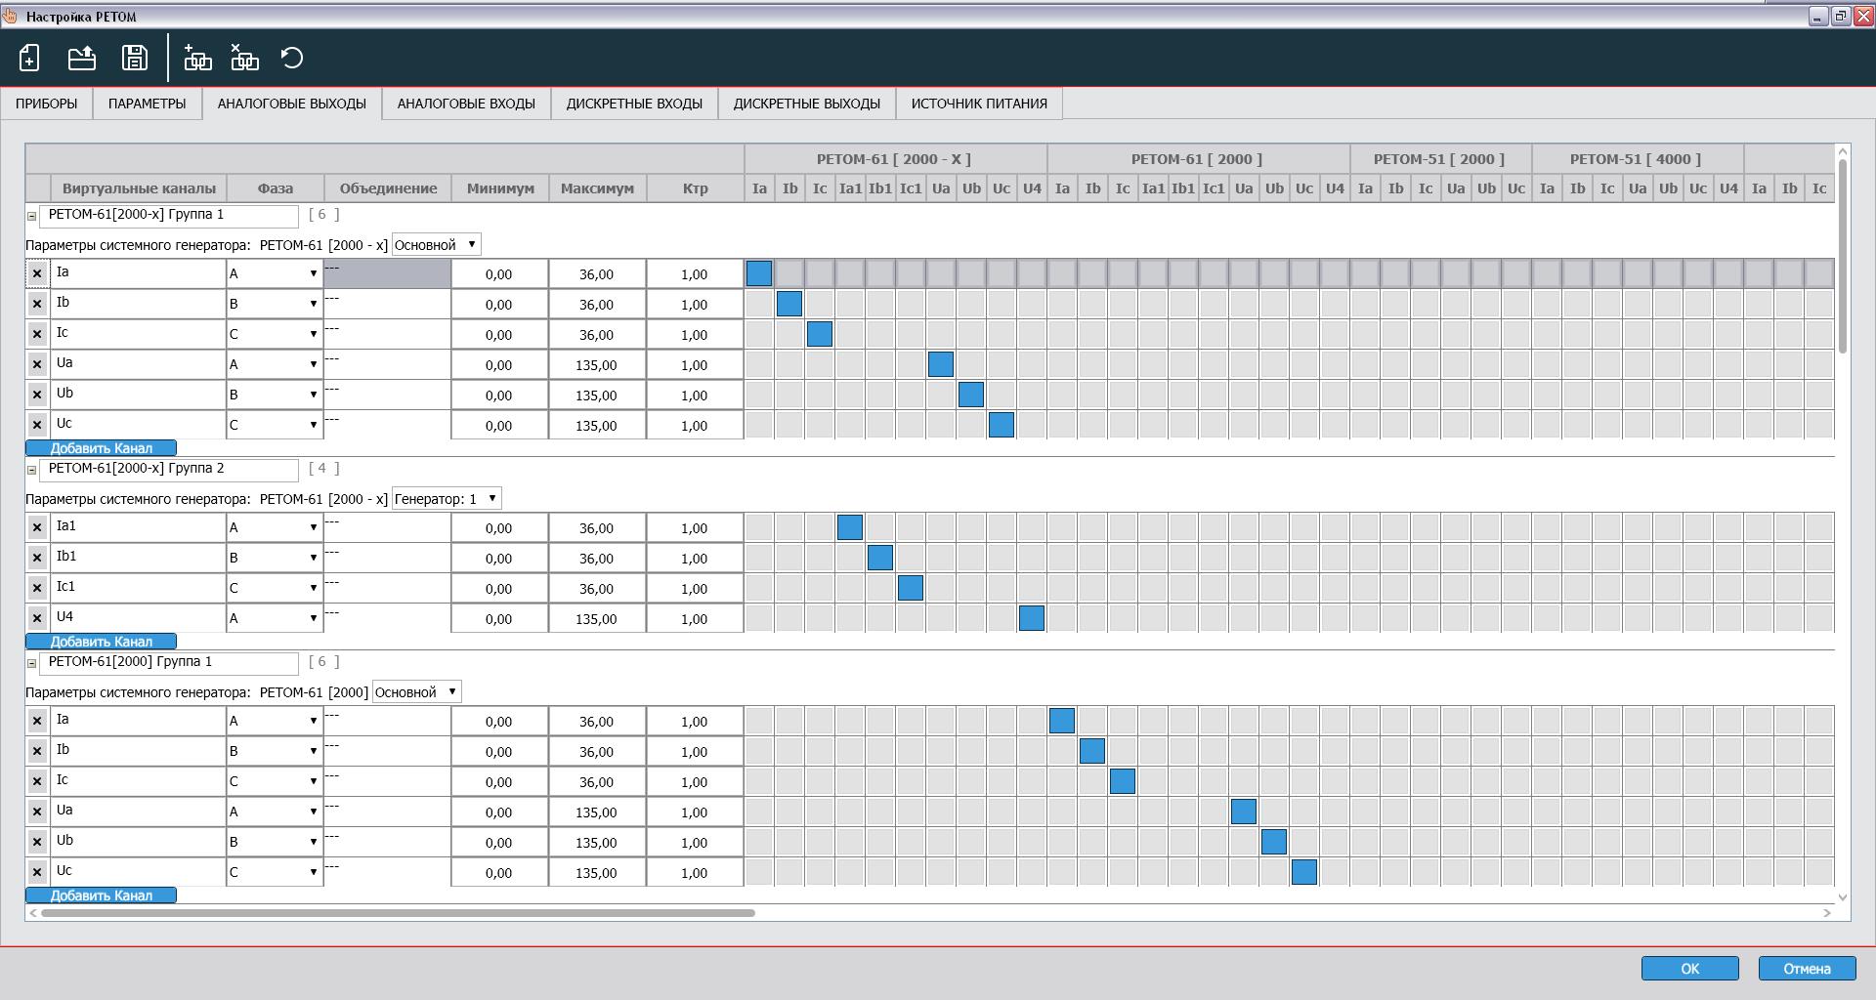Viewport: 1876px width, 1000px height.
Task: Toggle Ic mapping cell for Ic row, 2000-X group 1
Action: [820, 334]
